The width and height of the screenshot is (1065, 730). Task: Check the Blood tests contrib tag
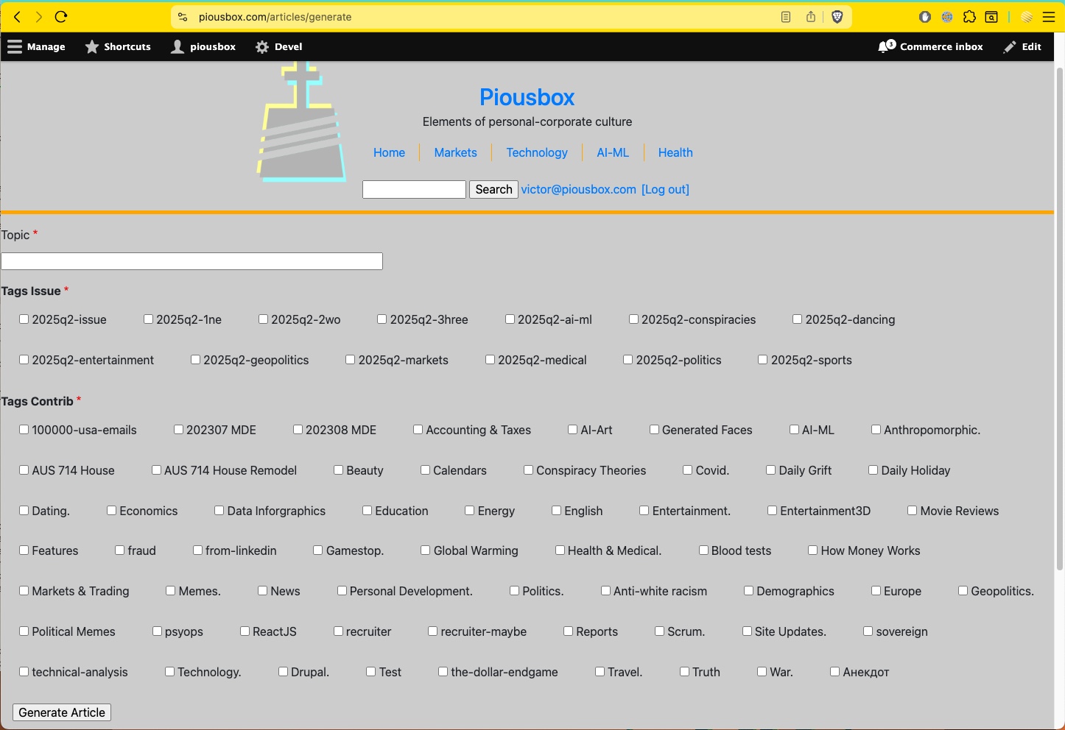coord(704,550)
